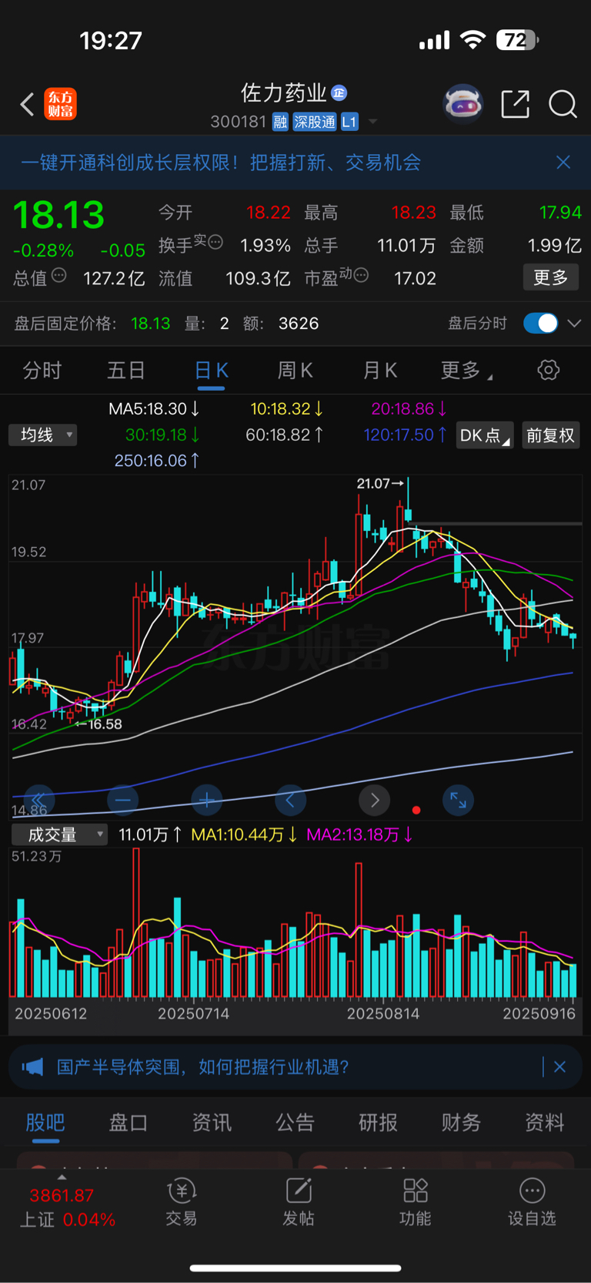
Task: Tap the MA30 19.18 value
Action: click(x=162, y=435)
